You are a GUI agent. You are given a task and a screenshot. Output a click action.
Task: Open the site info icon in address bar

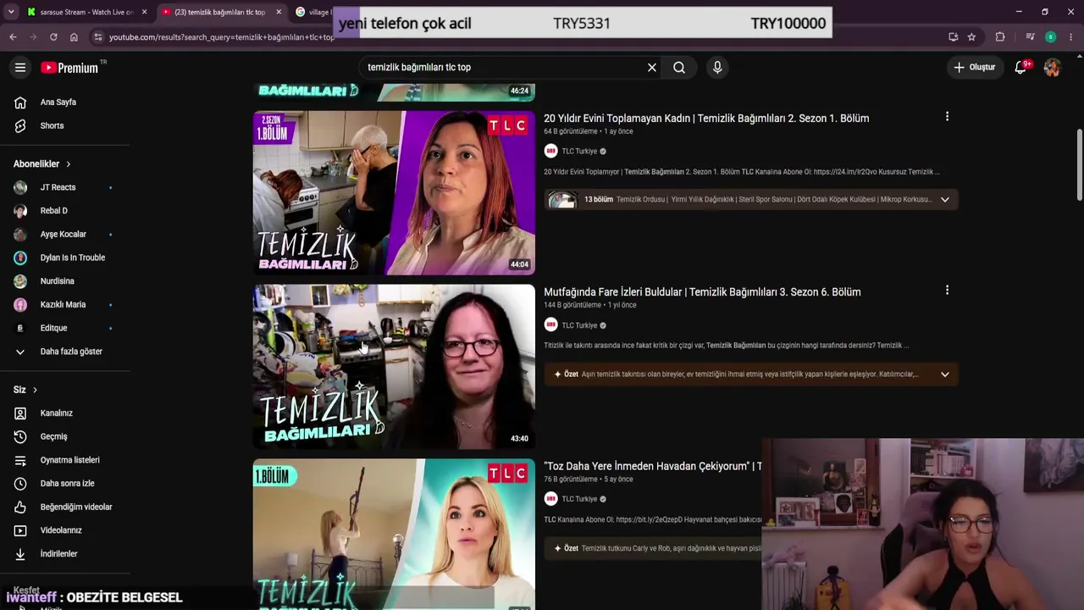point(98,37)
